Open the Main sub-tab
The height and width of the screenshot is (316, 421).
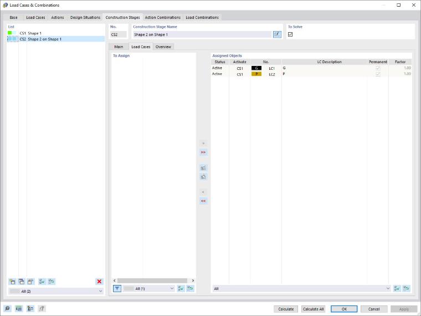point(119,47)
